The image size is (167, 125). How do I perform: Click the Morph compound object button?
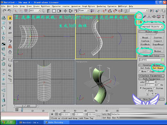click(145, 38)
